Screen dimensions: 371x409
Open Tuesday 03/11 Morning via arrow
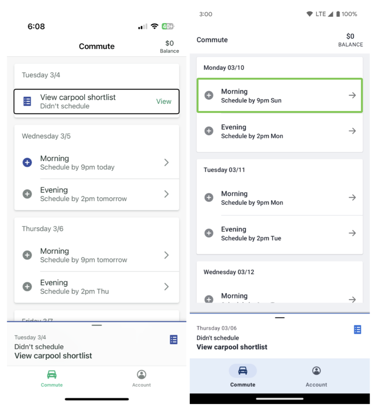(352, 197)
